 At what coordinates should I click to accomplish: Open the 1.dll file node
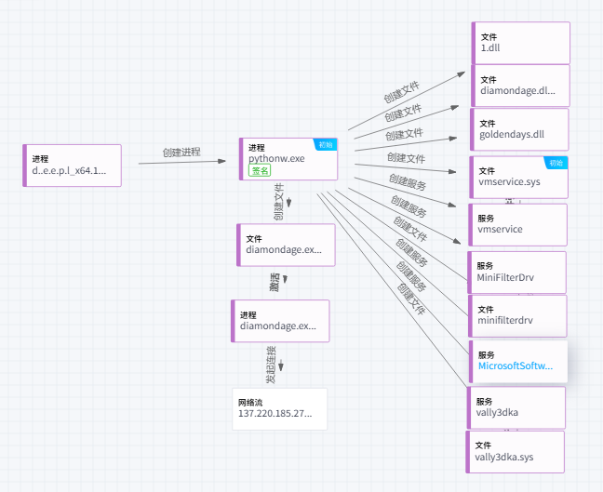(520, 42)
